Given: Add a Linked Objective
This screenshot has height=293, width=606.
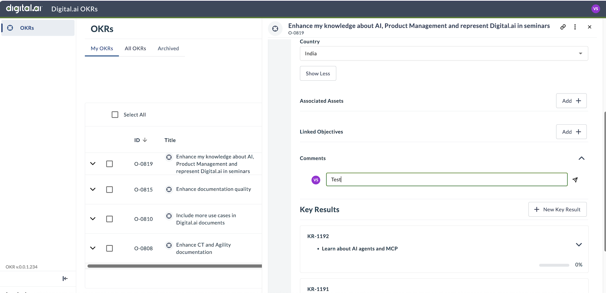Looking at the screenshot, I should click(571, 132).
